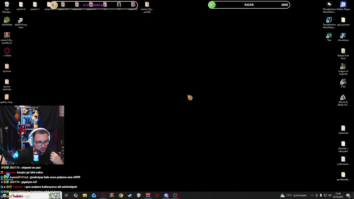Open Task View in the taskbar
Image resolution: width=354 pixels, height=199 pixels.
[66, 195]
